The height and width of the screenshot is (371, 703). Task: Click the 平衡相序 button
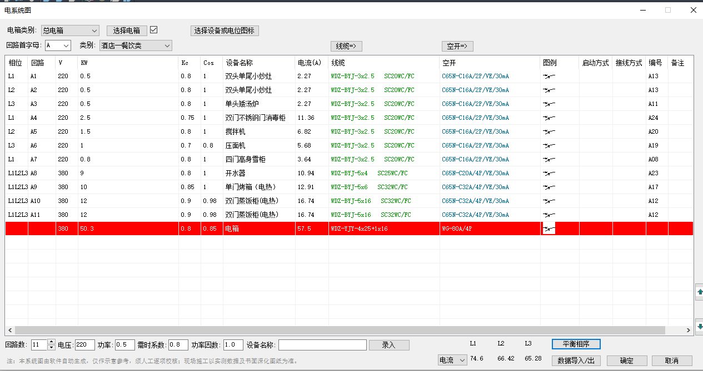click(576, 344)
